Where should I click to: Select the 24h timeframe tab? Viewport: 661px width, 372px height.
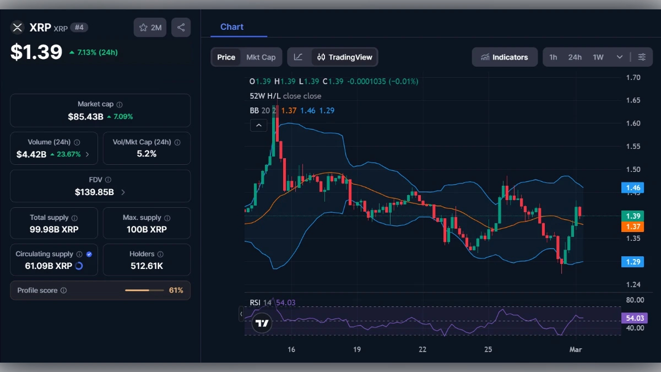[575, 57]
